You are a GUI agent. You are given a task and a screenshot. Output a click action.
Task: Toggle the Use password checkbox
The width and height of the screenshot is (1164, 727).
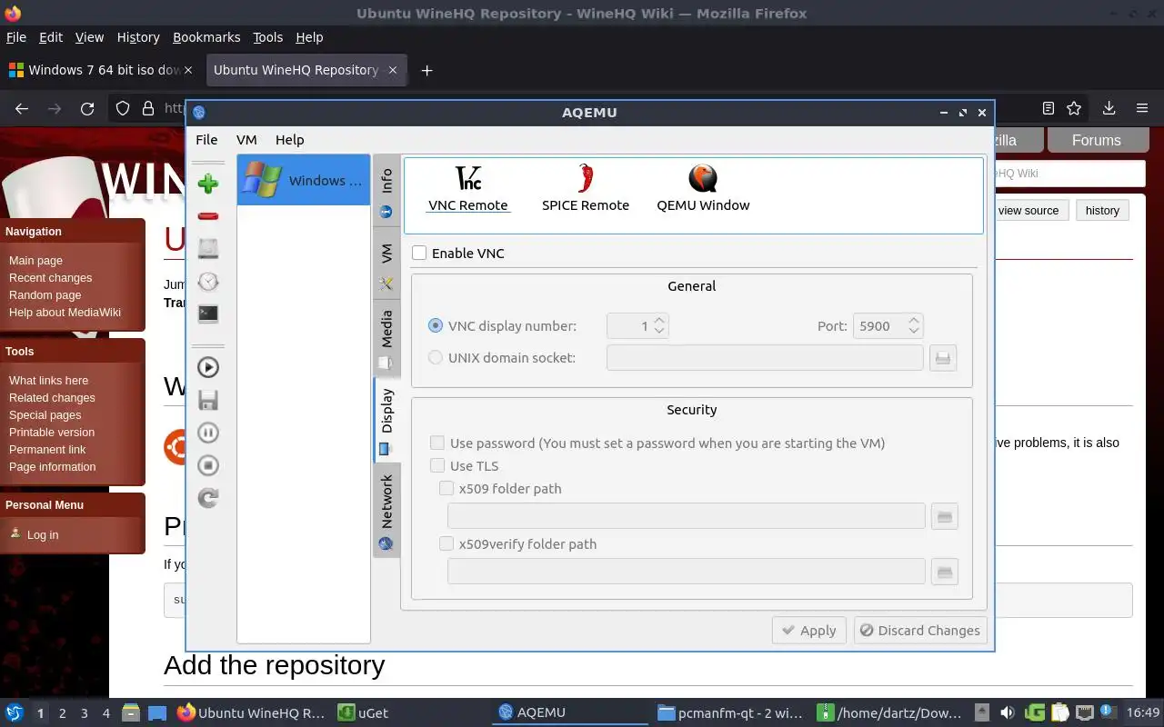tap(437, 443)
